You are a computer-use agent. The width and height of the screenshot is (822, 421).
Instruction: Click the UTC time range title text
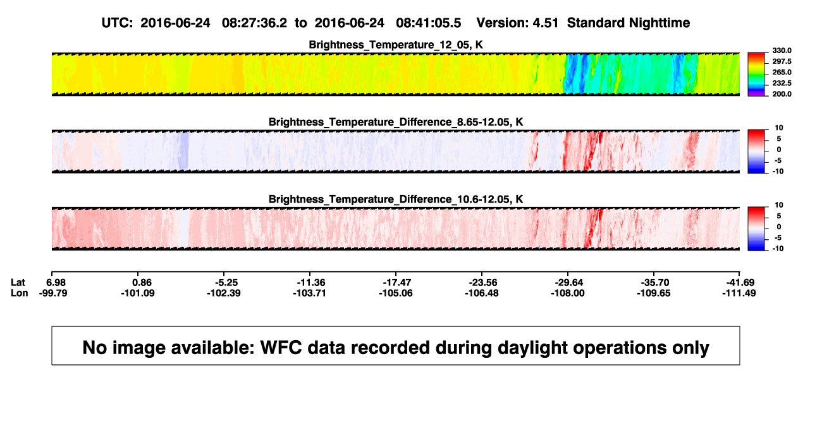[281, 23]
